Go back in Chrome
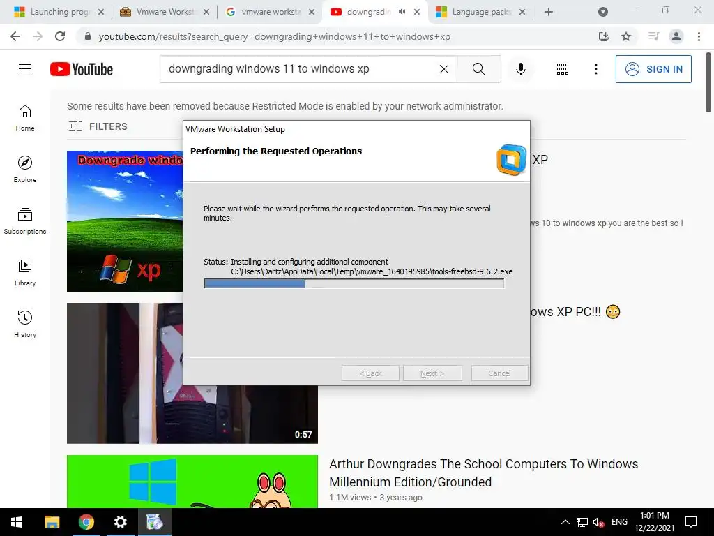Screen dimensions: 714x536 pos(15,36)
